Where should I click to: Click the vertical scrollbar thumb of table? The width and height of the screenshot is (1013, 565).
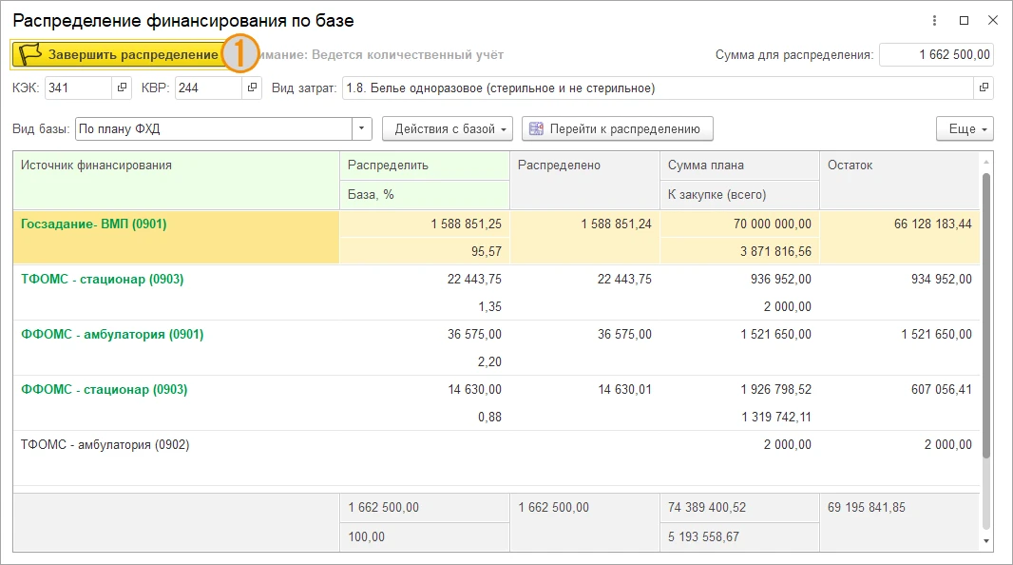coord(985,316)
